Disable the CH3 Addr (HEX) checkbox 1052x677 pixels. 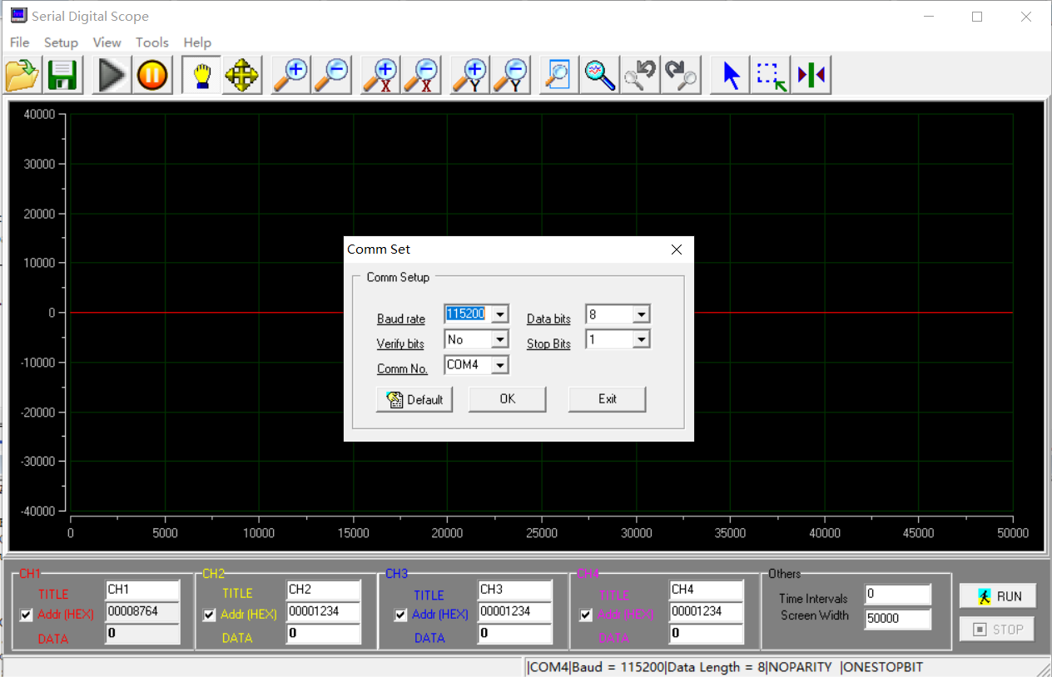click(x=401, y=615)
